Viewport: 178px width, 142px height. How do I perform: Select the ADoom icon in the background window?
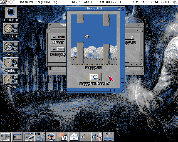pos(58,37)
